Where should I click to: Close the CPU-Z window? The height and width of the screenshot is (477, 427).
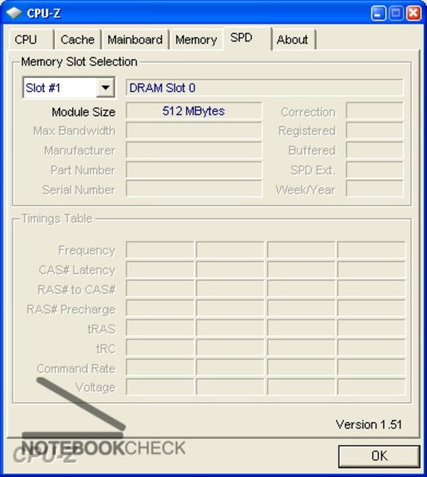tap(414, 14)
